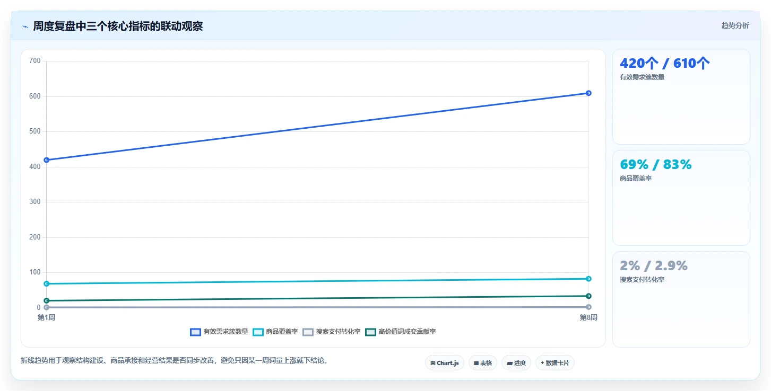Click the 有效需求簇数量 card label under 420个
This screenshot has height=391, width=771.
tap(642, 77)
